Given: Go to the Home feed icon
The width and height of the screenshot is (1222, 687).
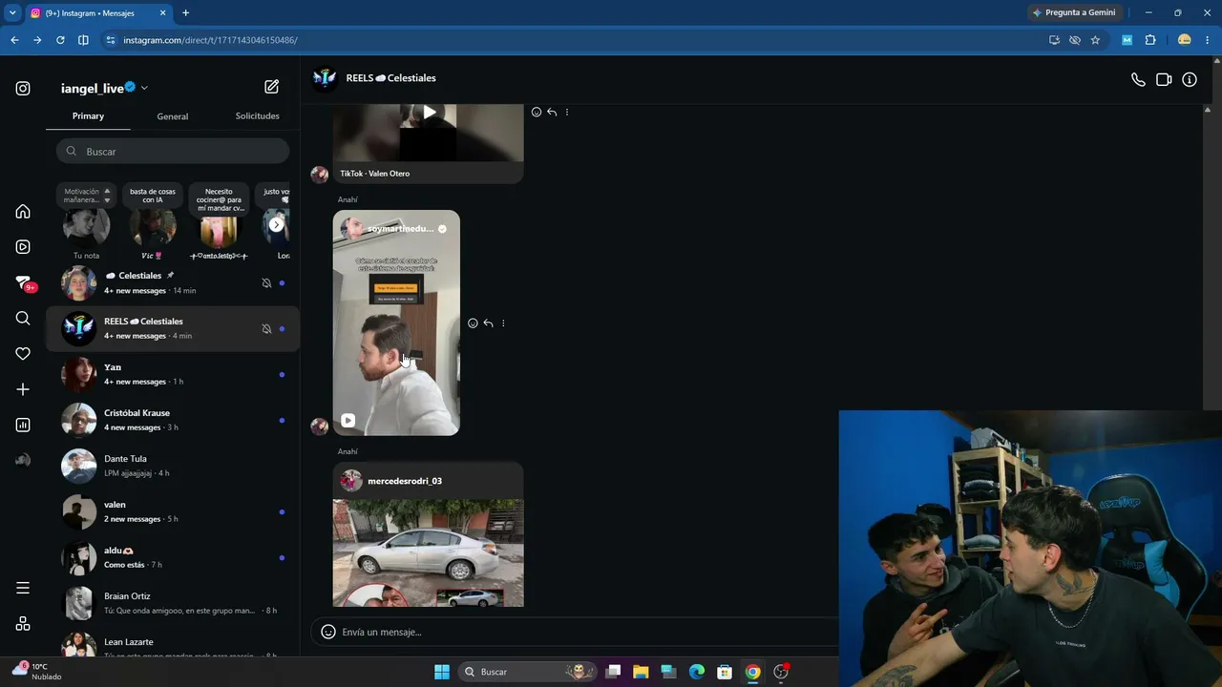Looking at the screenshot, I should click(x=23, y=212).
